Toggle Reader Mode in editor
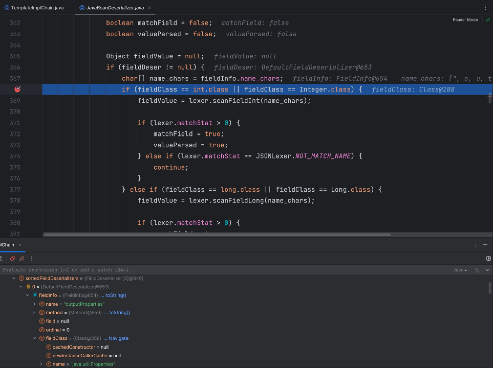 [465, 20]
